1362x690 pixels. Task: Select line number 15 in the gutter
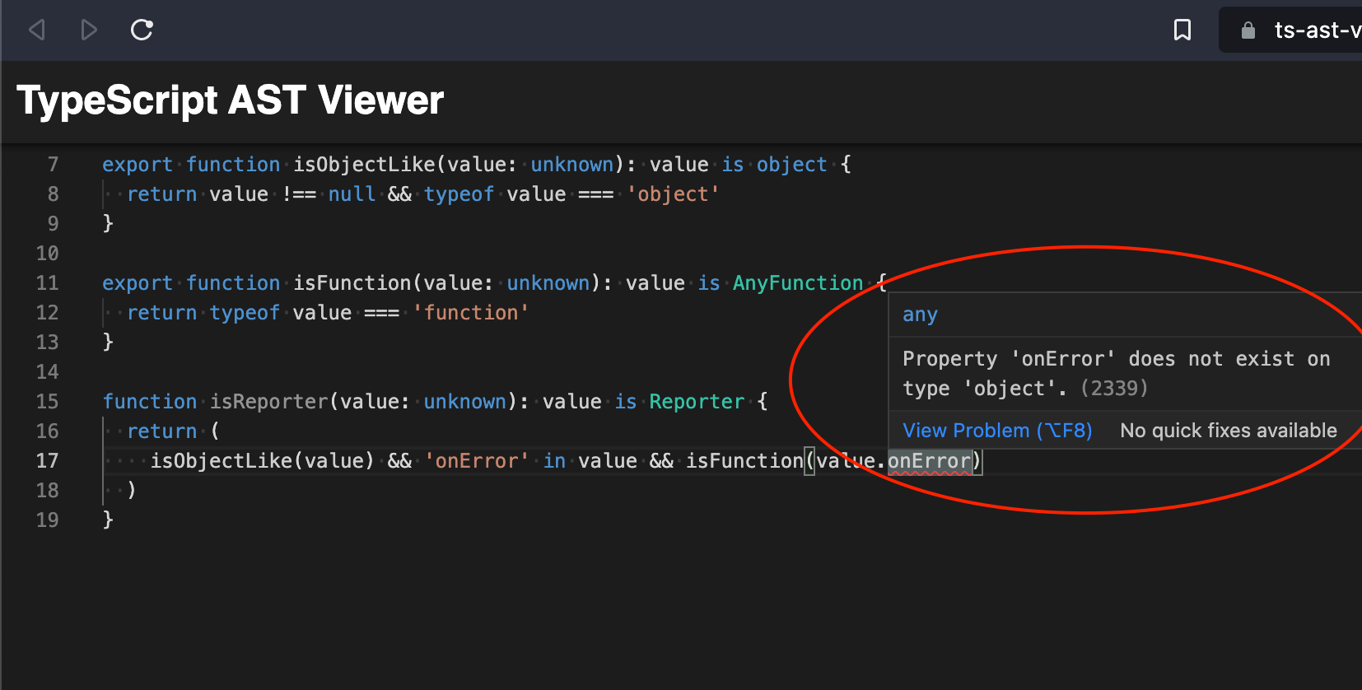48,402
